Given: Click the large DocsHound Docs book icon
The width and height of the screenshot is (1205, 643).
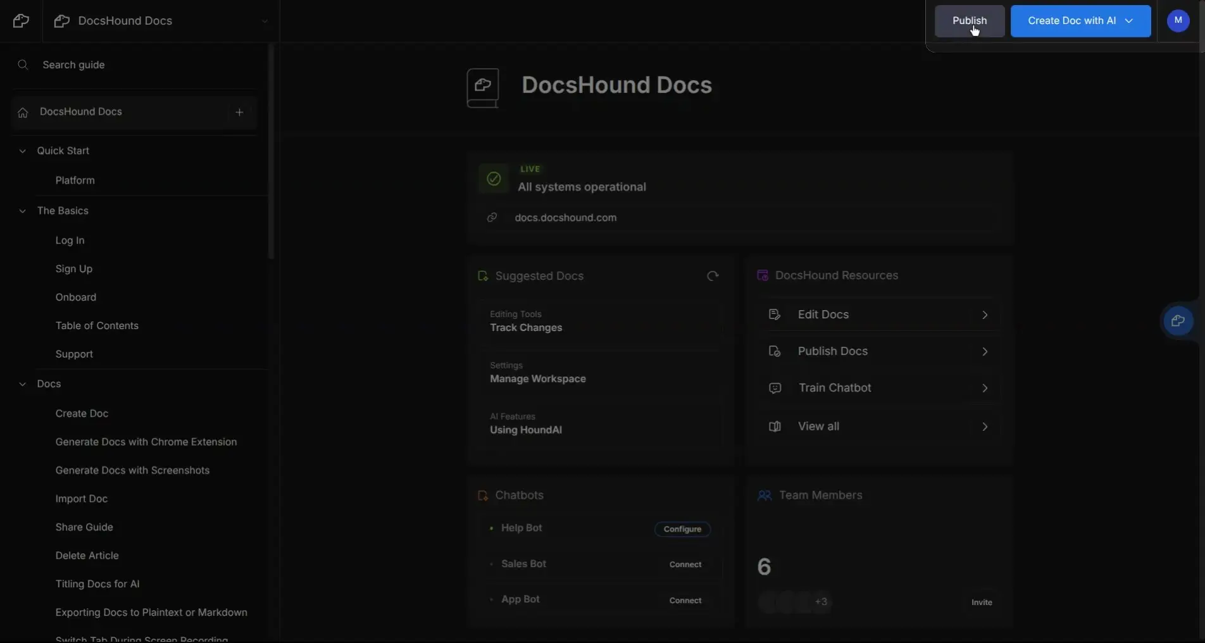Looking at the screenshot, I should coord(483,88).
